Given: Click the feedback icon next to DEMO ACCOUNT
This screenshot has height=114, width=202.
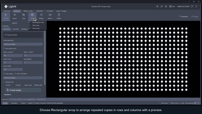Looking at the screenshot, I should point(192,6).
